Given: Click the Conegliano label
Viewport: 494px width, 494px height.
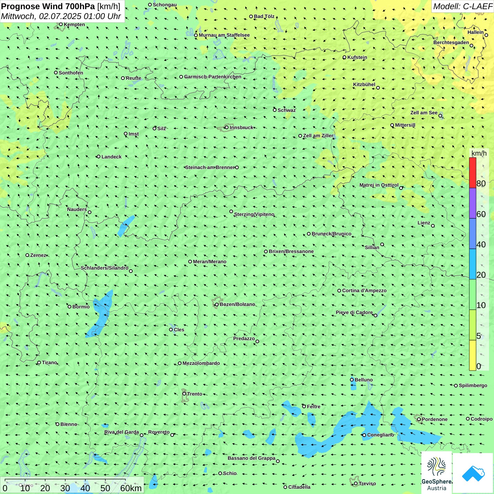Looking at the screenshot, I should [x=380, y=435].
